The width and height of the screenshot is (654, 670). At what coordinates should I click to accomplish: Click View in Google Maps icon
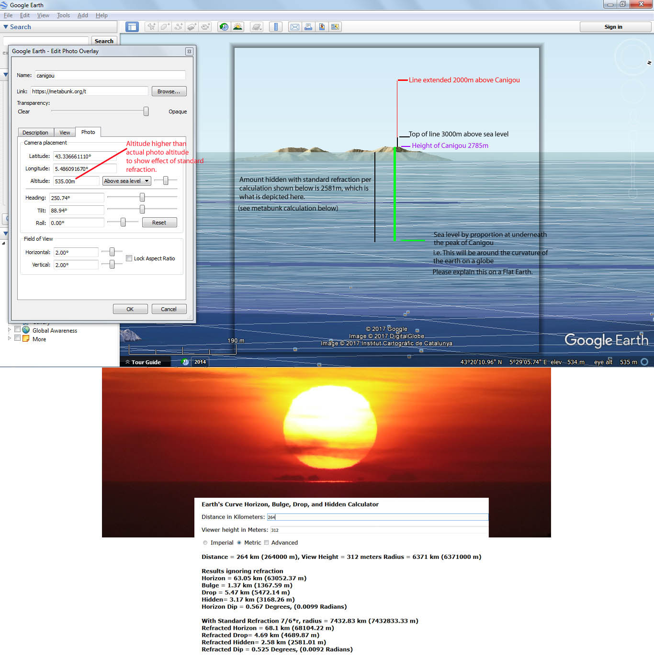(x=335, y=27)
